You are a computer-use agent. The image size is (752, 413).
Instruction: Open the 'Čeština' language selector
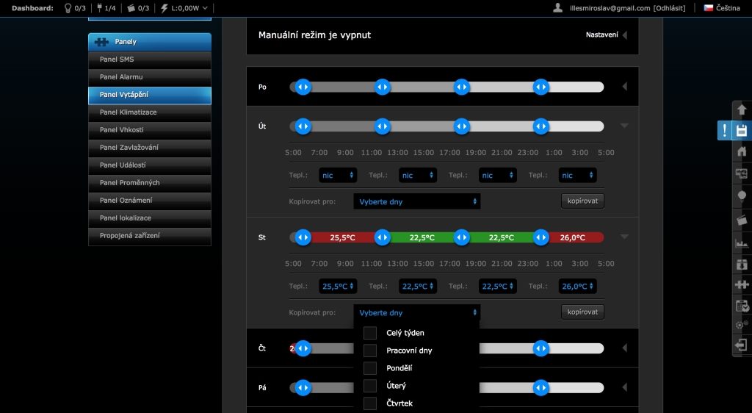(x=722, y=8)
